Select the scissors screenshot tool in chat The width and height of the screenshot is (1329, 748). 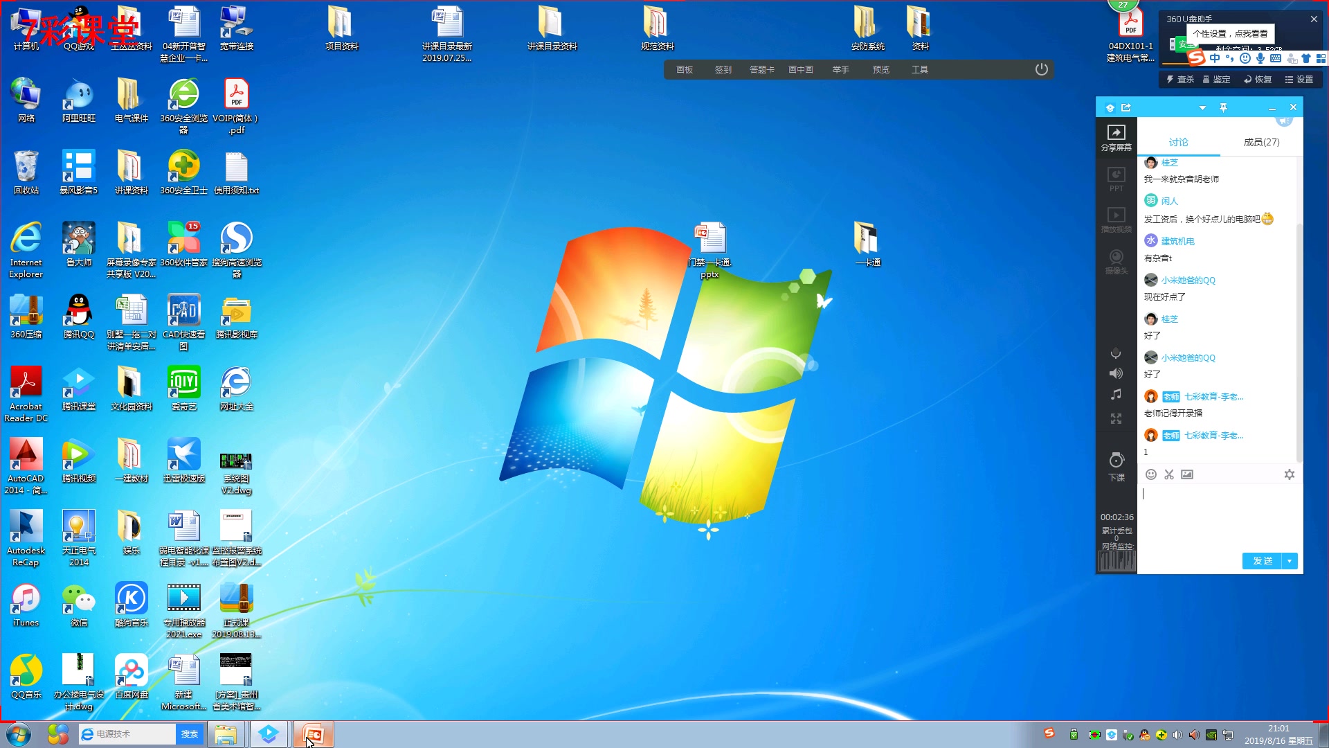1169,474
